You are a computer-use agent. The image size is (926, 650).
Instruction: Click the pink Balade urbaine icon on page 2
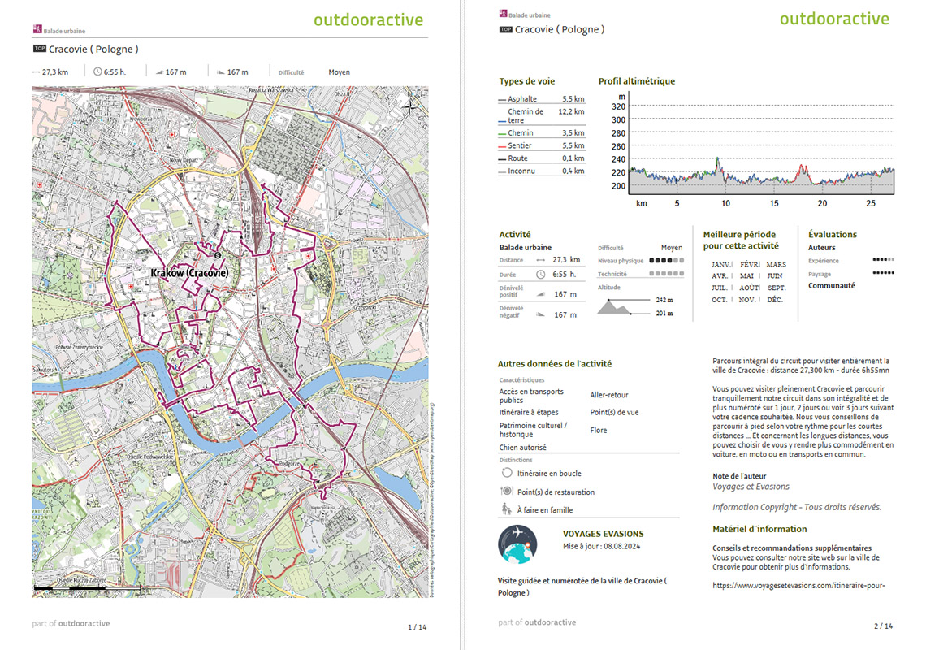tap(503, 14)
